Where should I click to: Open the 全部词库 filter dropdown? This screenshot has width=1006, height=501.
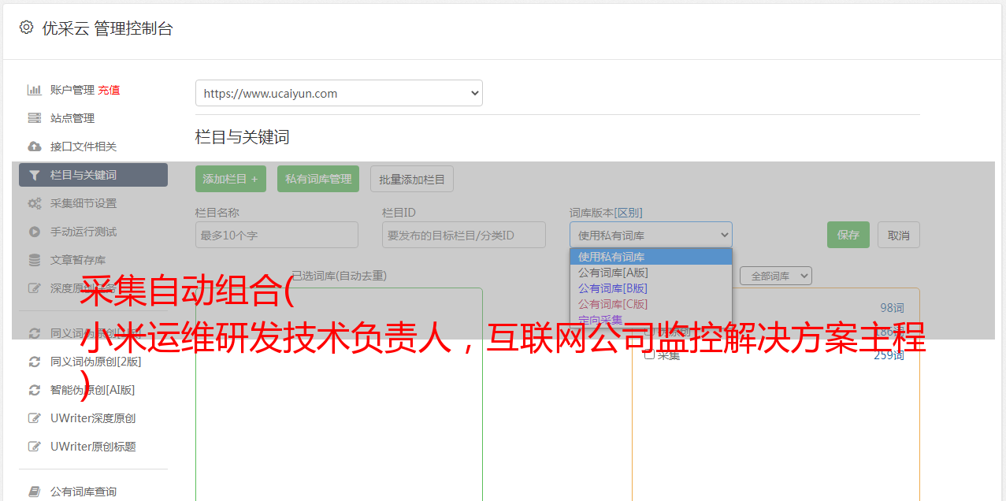(x=776, y=276)
